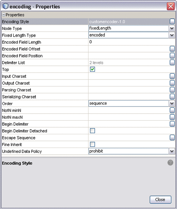Click the encoded Fixed Length Type field

pyautogui.click(x=129, y=35)
